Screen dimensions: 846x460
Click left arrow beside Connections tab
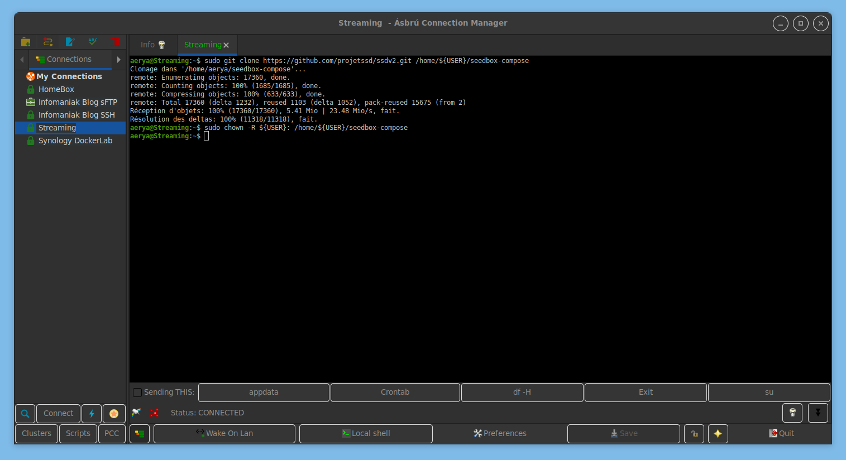[x=22, y=60]
